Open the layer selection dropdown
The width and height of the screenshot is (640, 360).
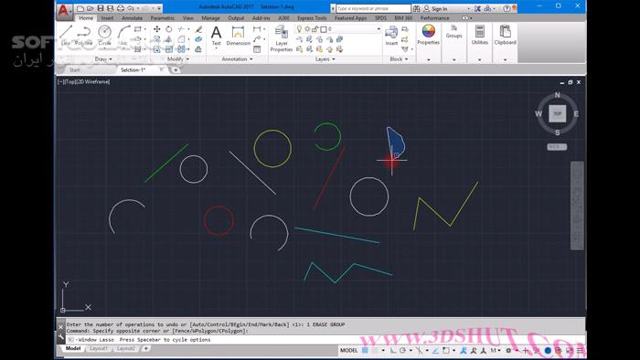click(379, 29)
